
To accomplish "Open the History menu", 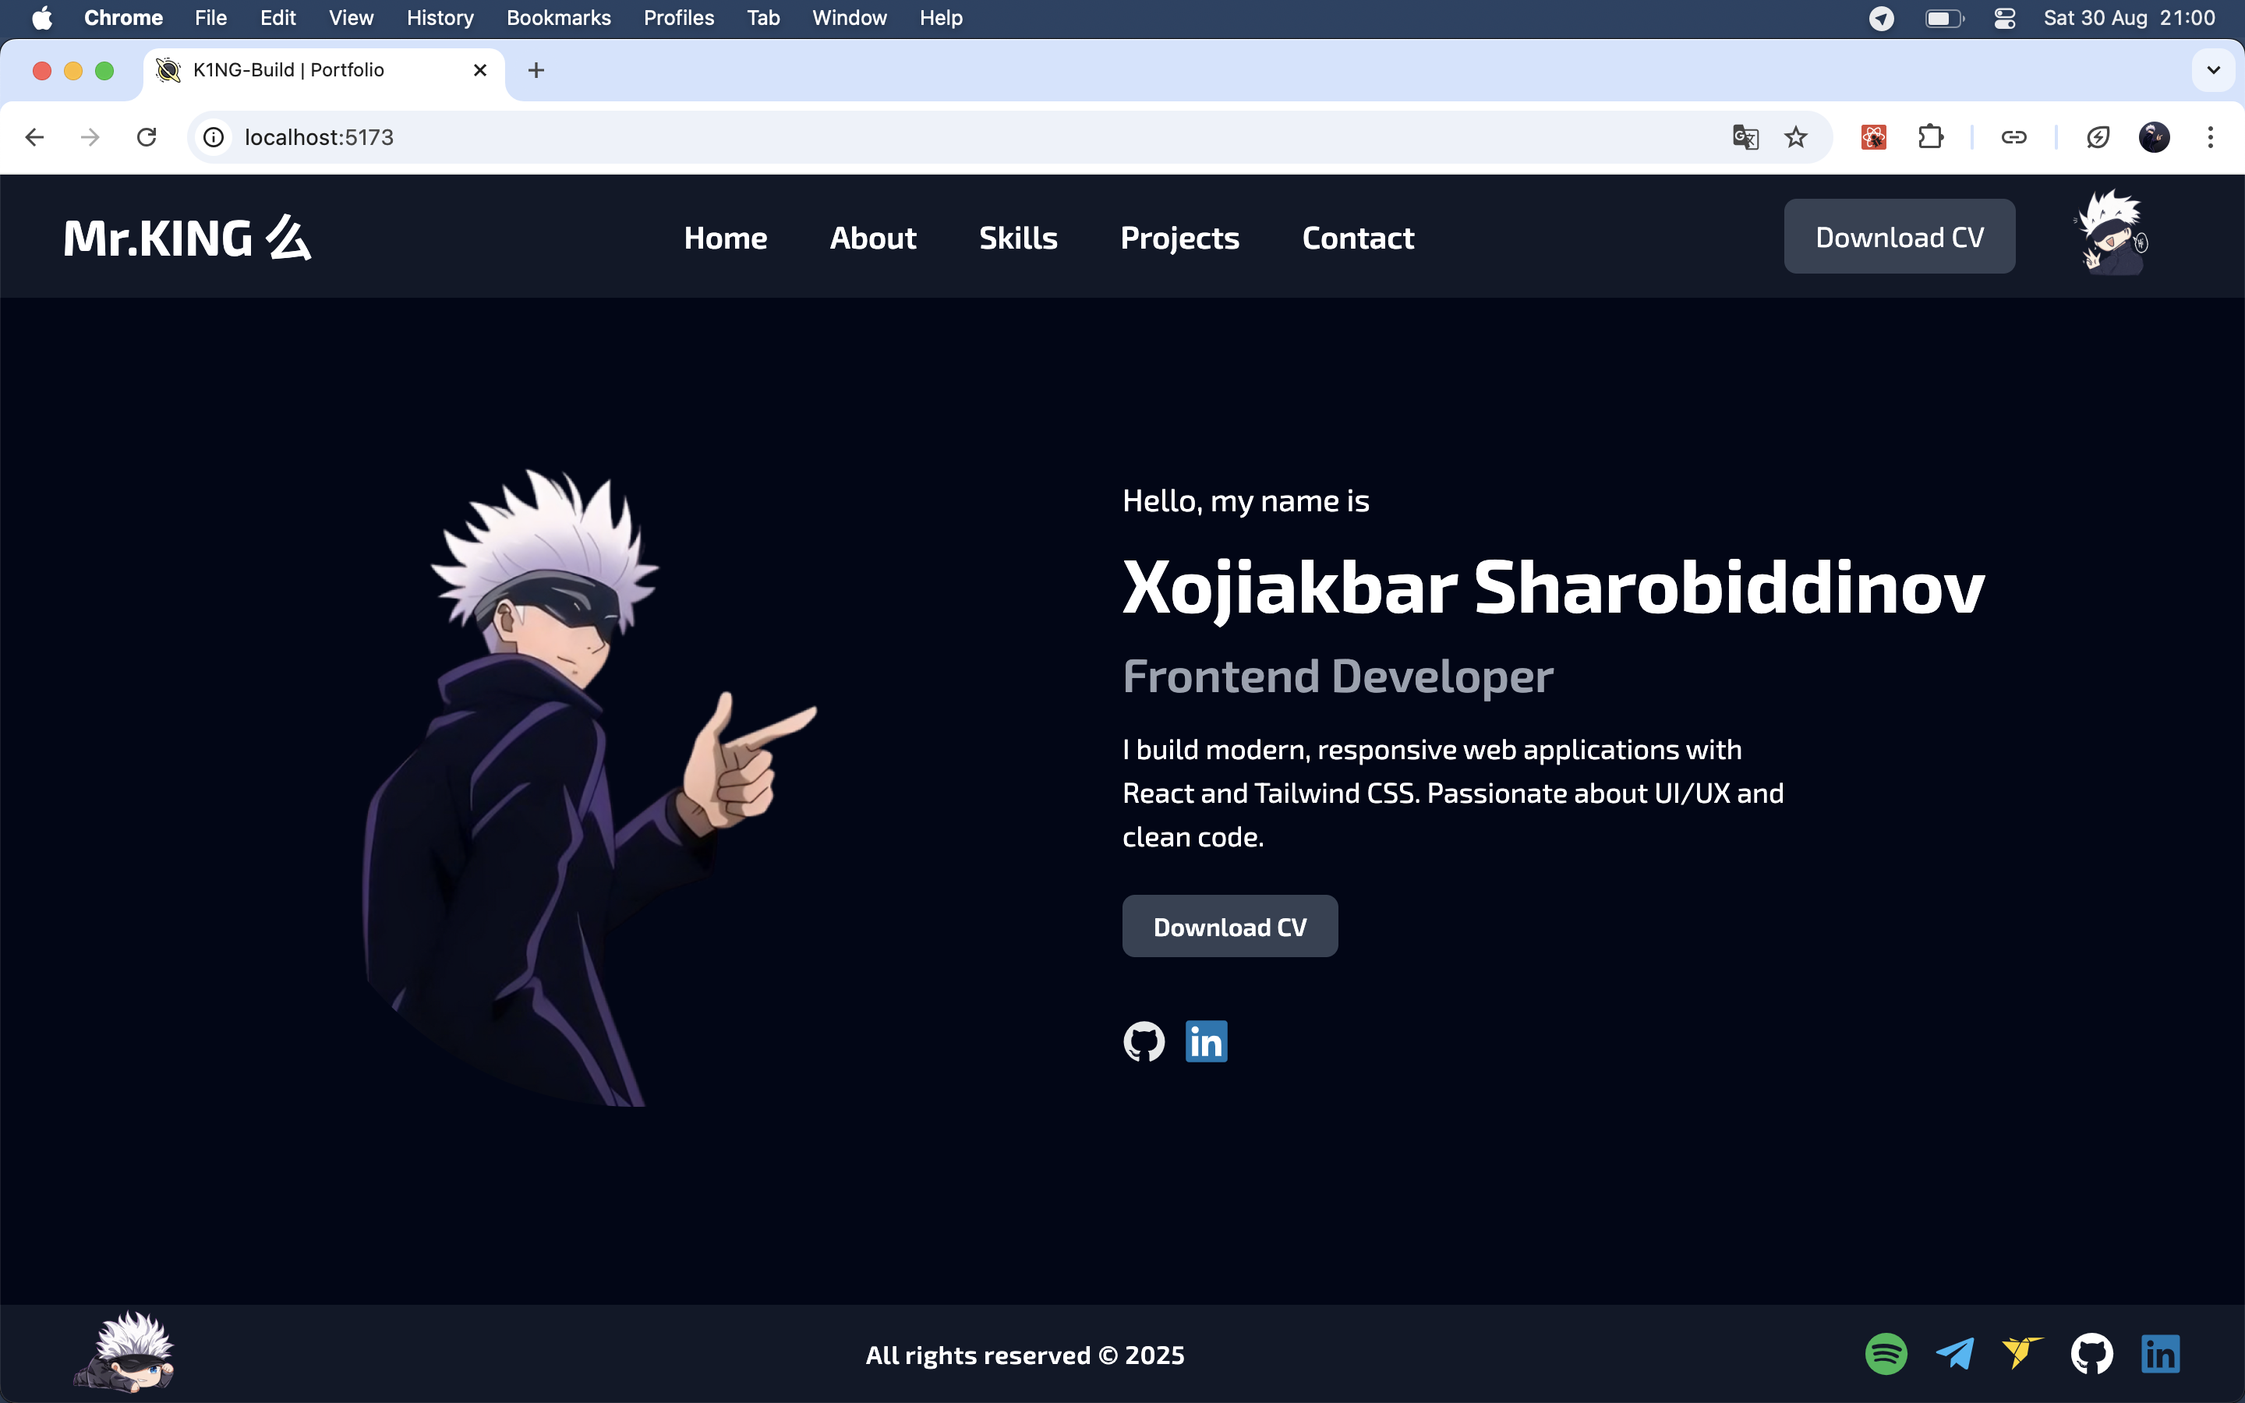I will [x=440, y=19].
